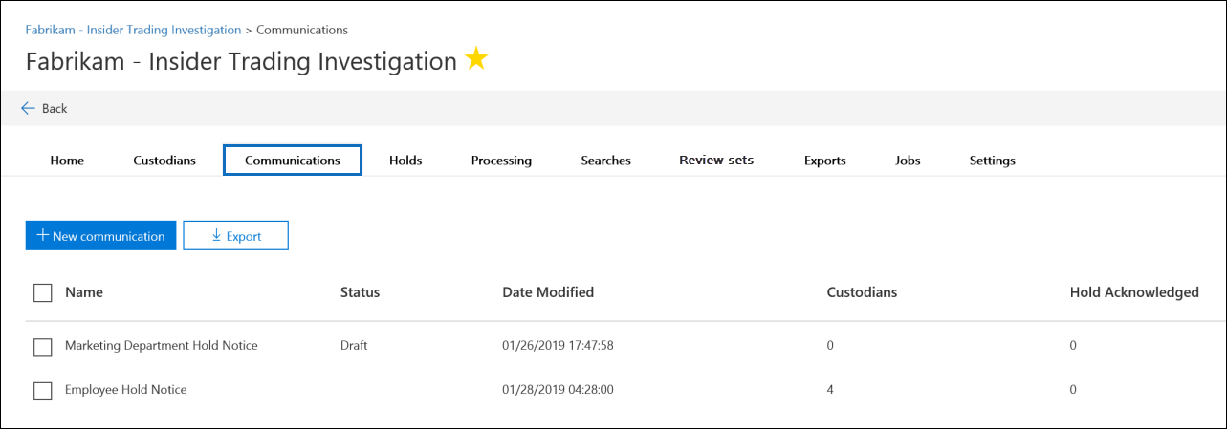The image size is (1227, 429).
Task: View the Exports tab
Action: point(824,161)
